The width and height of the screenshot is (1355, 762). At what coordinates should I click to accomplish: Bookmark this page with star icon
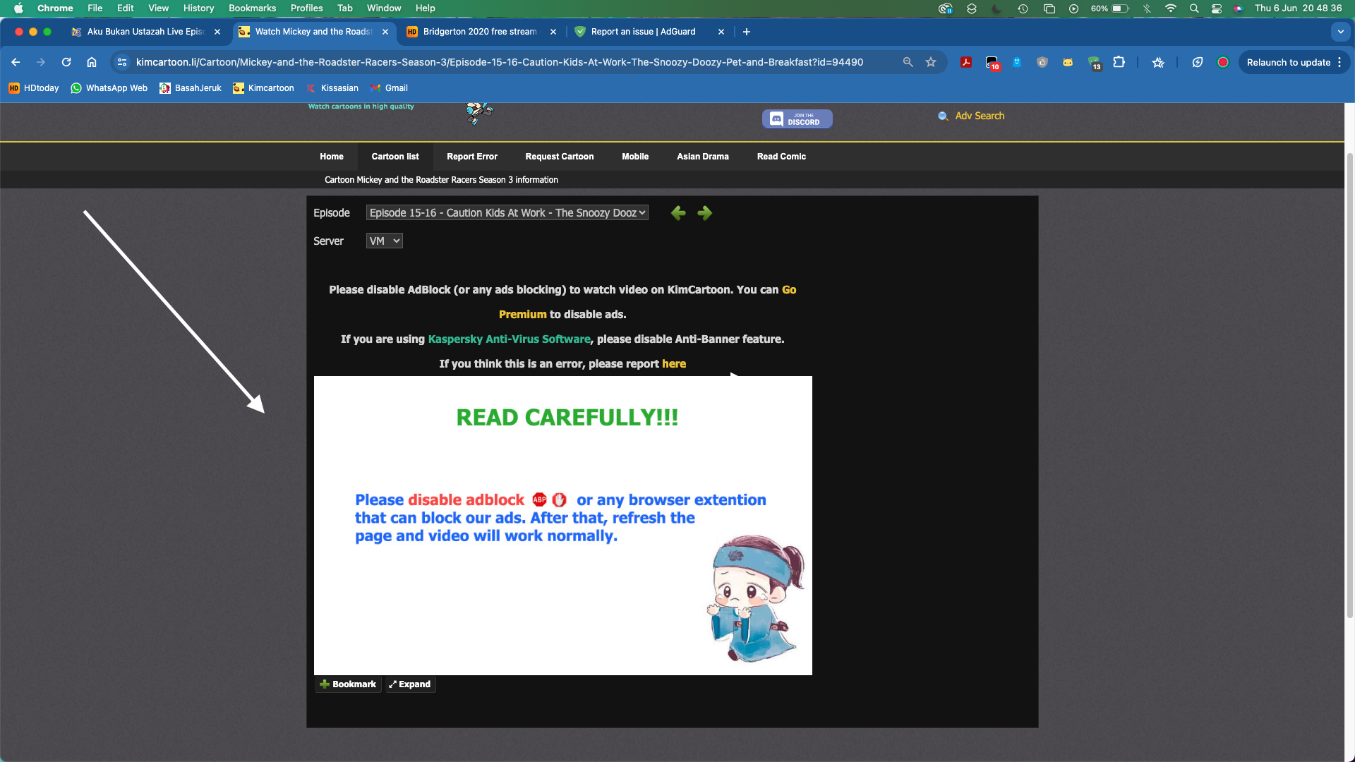click(931, 62)
